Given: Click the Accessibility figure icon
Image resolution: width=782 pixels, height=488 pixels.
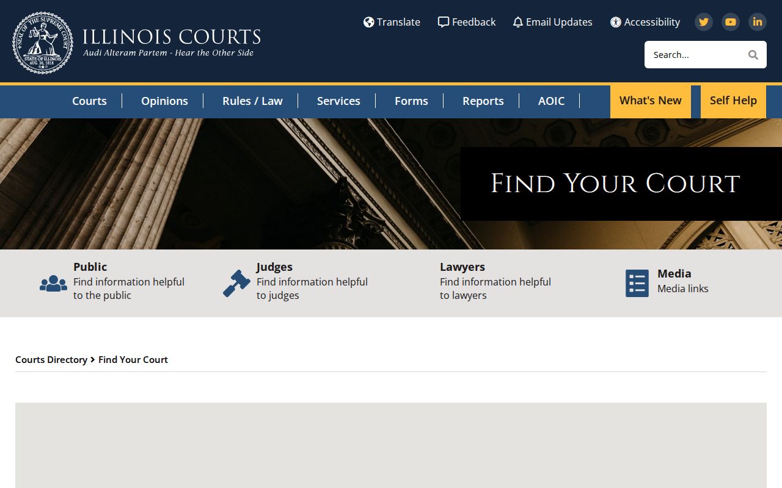Looking at the screenshot, I should pos(616,23).
